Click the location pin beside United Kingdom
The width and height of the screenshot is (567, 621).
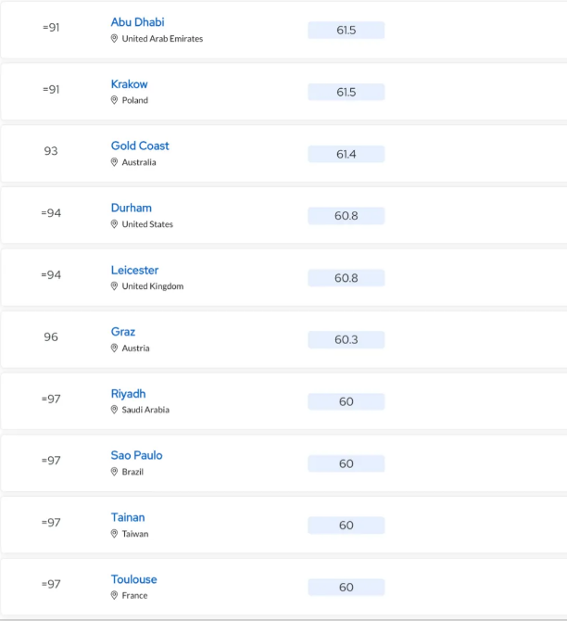tap(114, 286)
